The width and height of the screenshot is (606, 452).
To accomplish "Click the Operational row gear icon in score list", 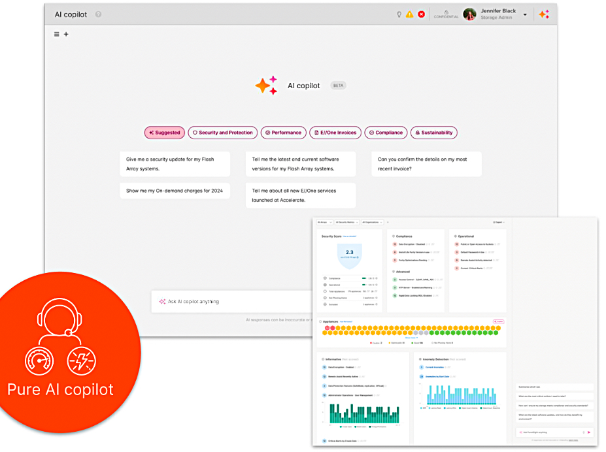I will (325, 285).
